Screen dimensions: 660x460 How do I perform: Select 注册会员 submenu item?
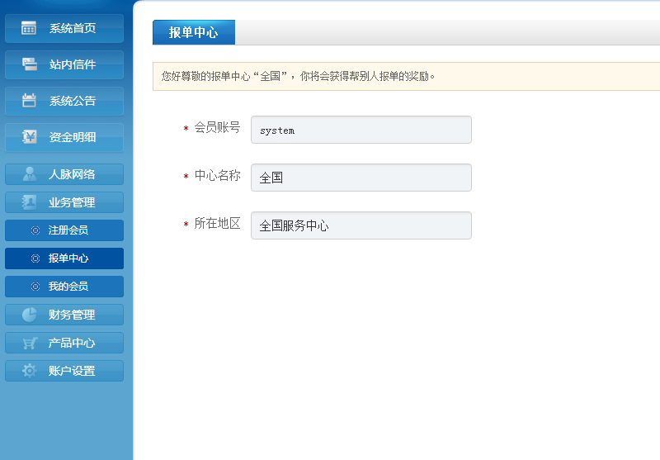click(x=64, y=230)
